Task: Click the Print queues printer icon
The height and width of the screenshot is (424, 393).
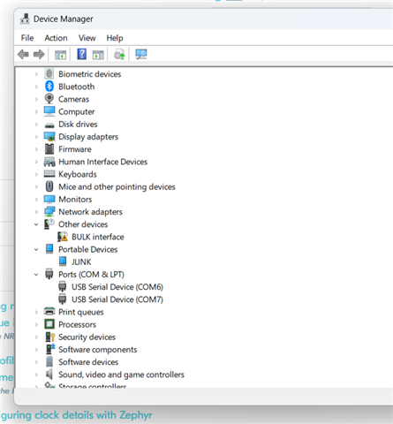Action: 49,312
